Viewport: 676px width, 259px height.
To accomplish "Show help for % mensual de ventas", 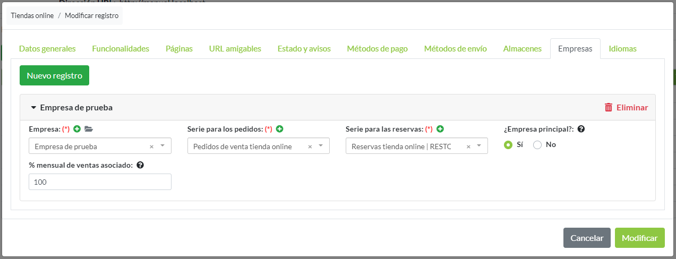I will [x=140, y=165].
